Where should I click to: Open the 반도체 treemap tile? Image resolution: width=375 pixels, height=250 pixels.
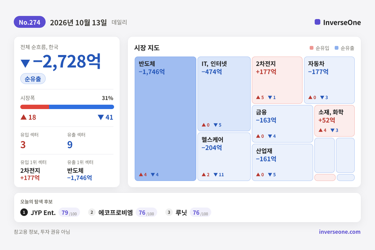coord(166,119)
